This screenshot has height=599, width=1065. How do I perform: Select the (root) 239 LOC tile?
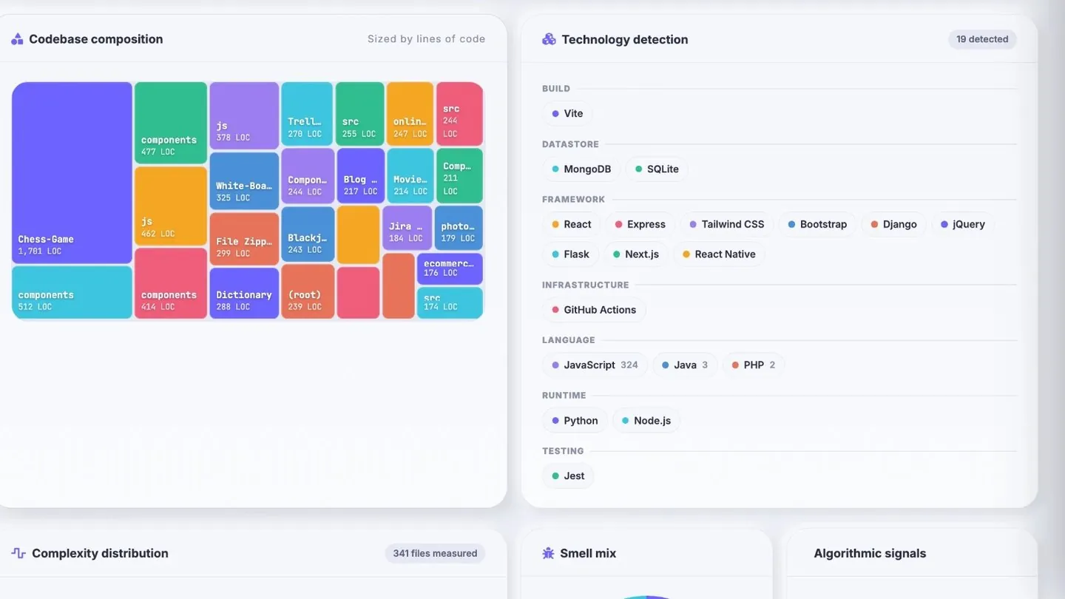(308, 292)
